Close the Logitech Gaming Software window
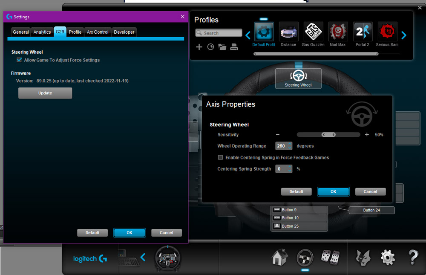Viewport: 426px width, 275px height. click(x=420, y=8)
